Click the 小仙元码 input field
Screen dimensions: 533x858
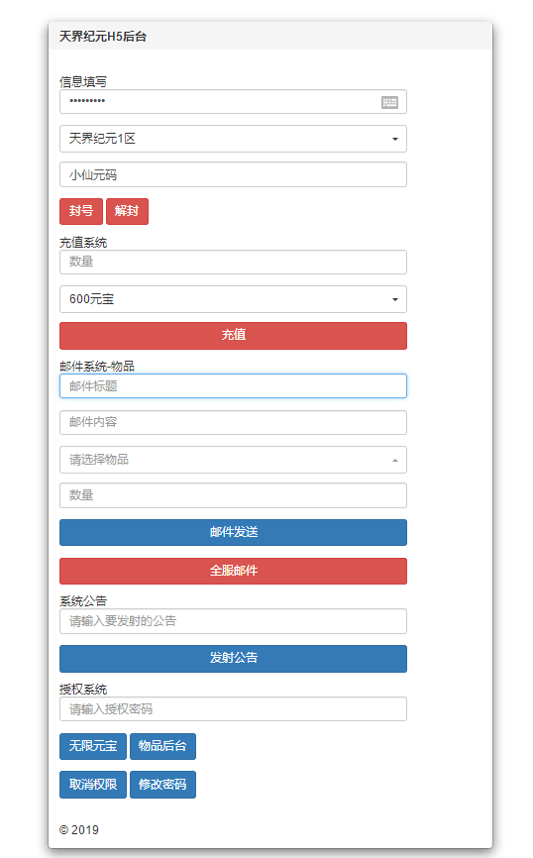(x=233, y=174)
